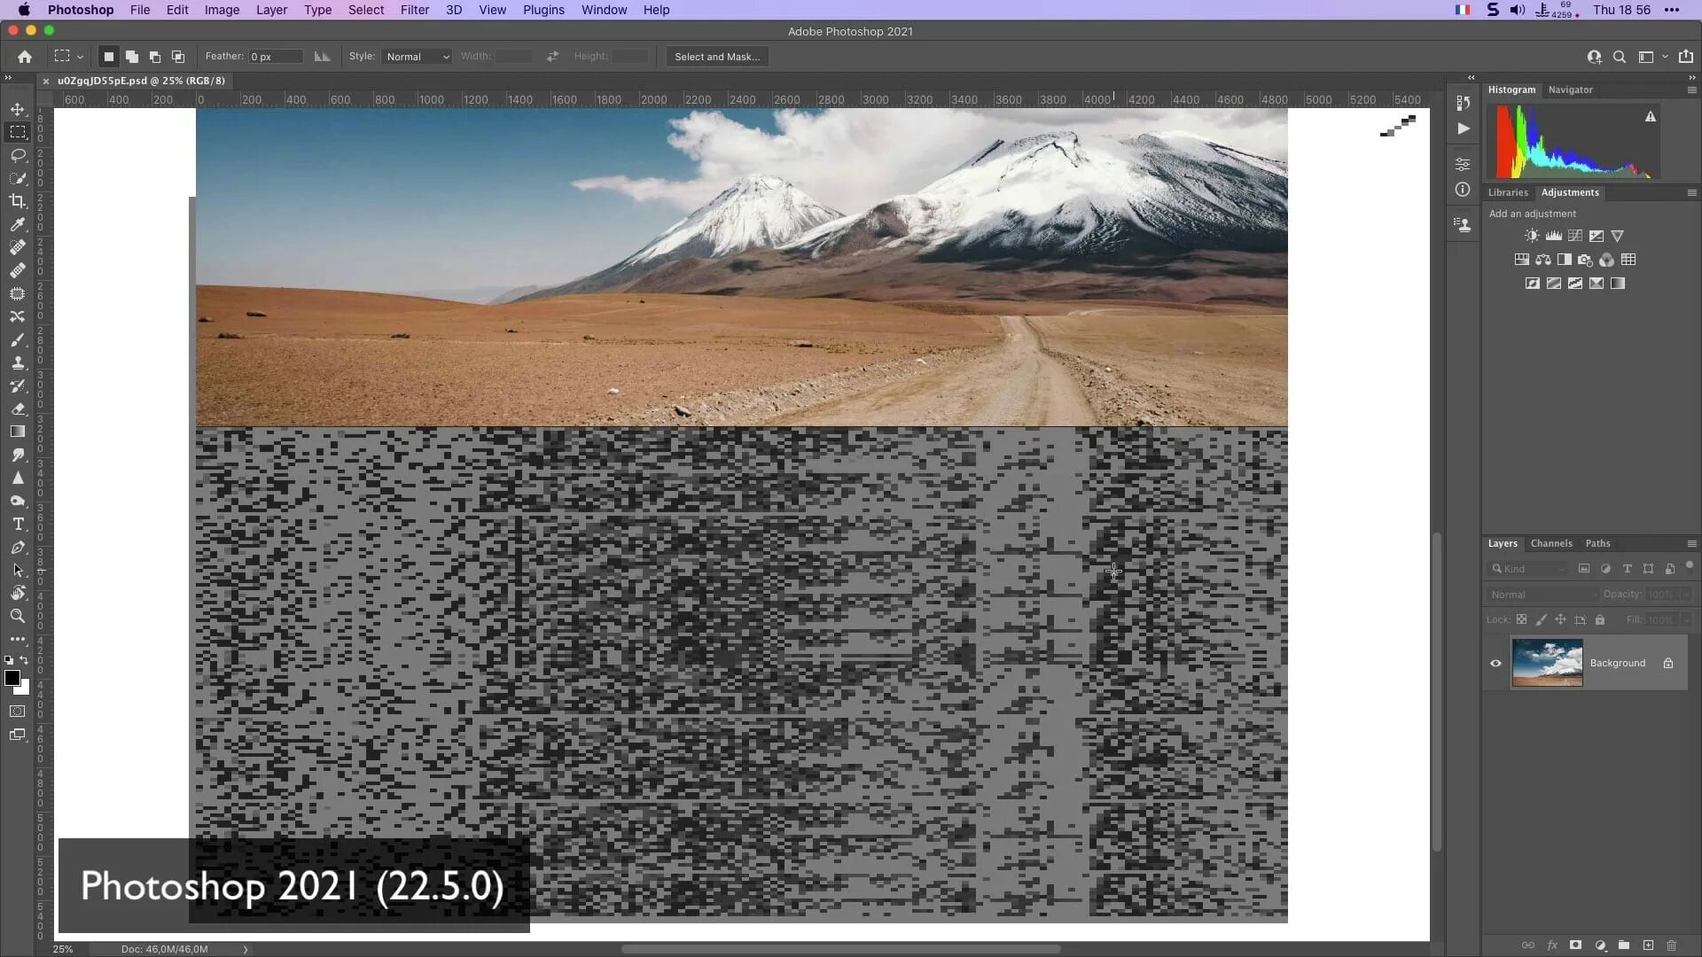Select the Move tool

point(18,109)
